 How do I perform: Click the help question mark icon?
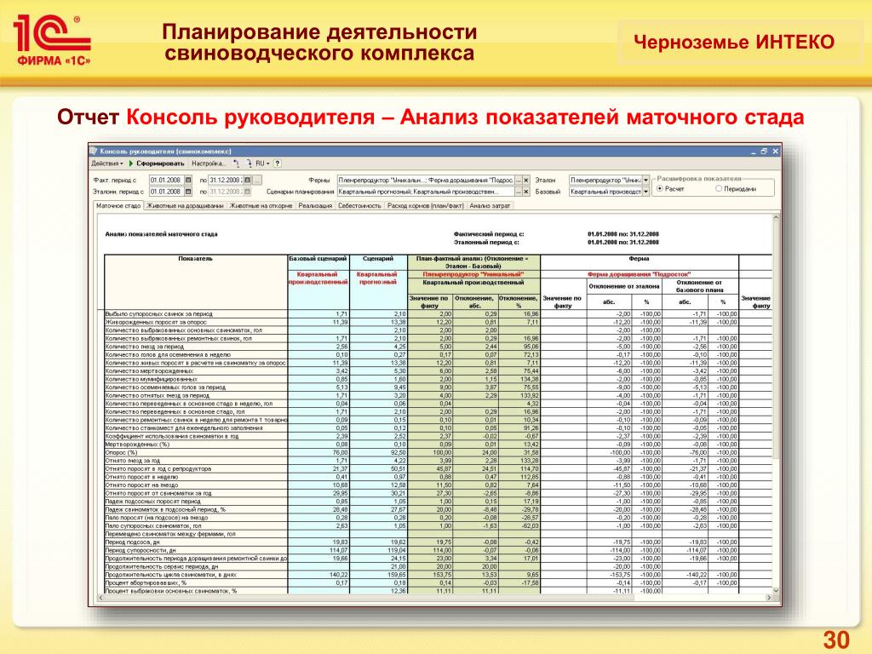point(277,163)
